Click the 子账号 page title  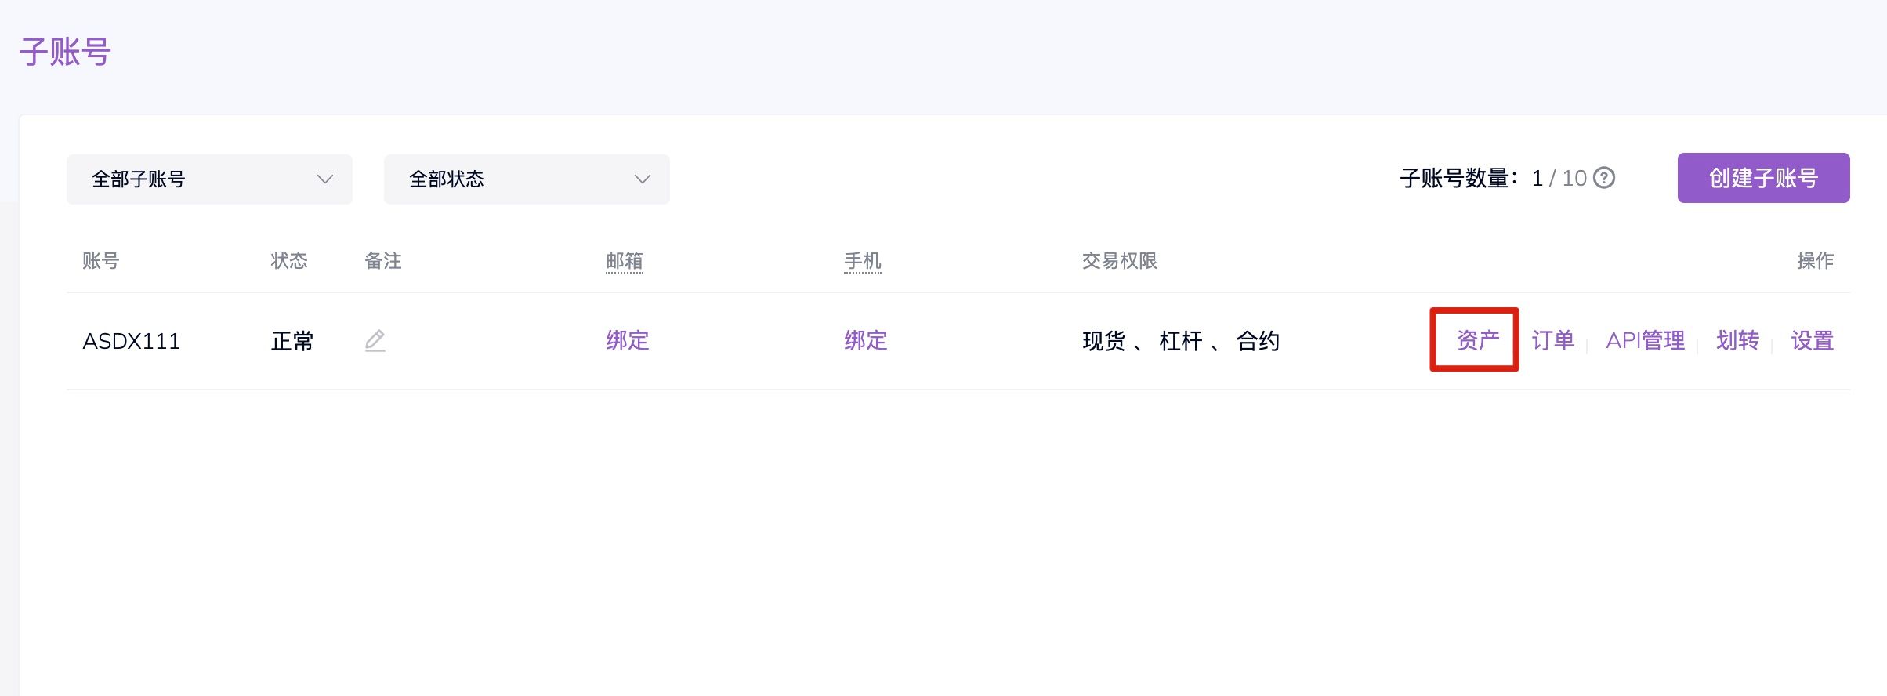(65, 53)
